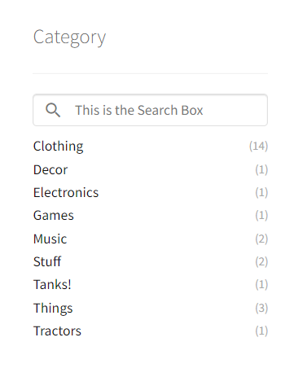Click the magnifying glass search icon

pyautogui.click(x=53, y=110)
